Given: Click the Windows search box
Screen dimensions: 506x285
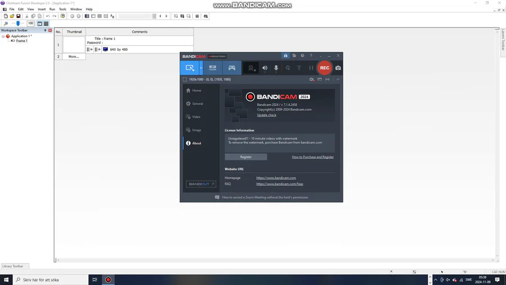Looking at the screenshot, I should pyautogui.click(x=51, y=280).
